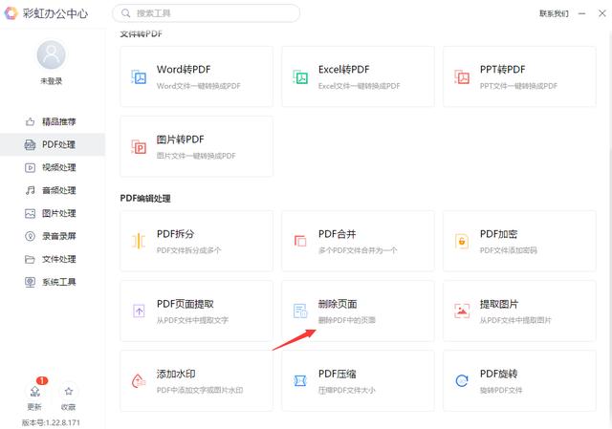Open the PDF页面提取 title text
The width and height of the screenshot is (612, 429).
pos(185,304)
